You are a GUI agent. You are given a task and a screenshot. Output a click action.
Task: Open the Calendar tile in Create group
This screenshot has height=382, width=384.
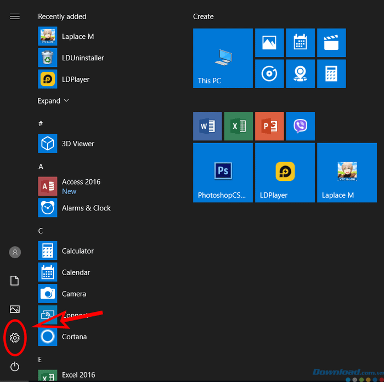click(300, 43)
